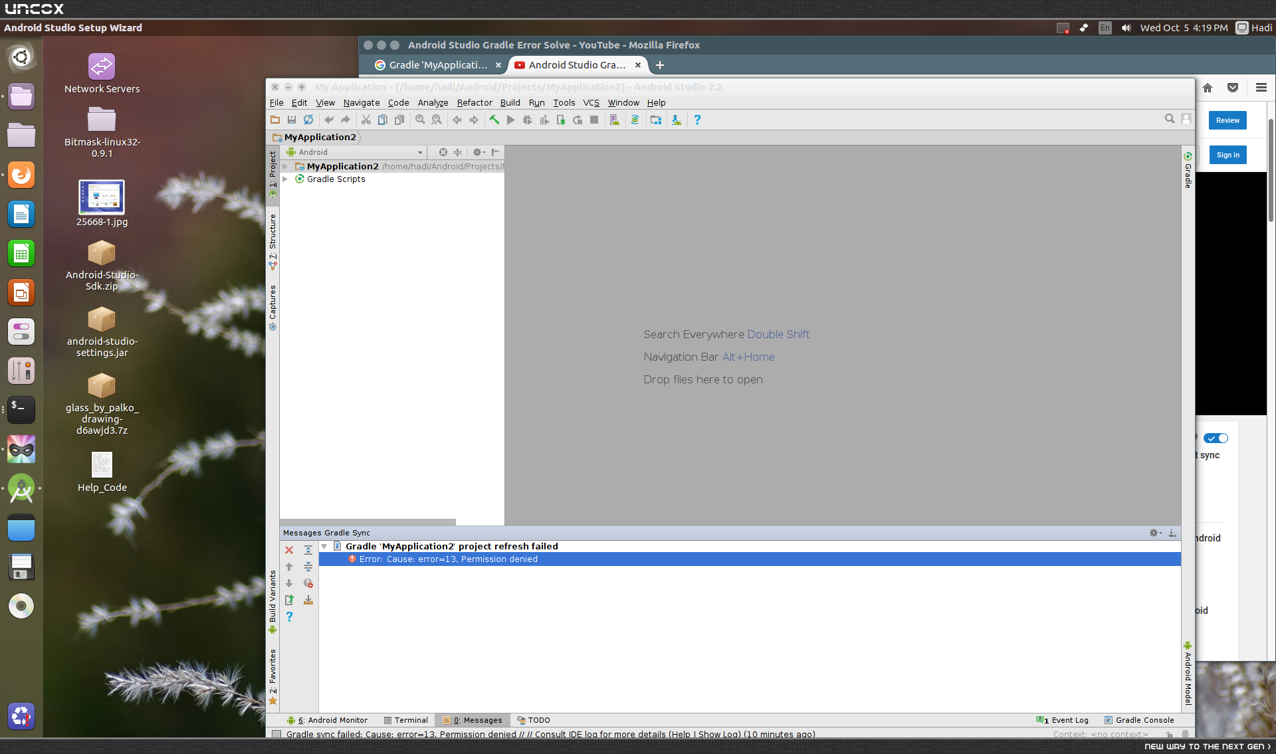The width and height of the screenshot is (1276, 754).
Task: Collapse the project refresh failed message node
Action: point(324,546)
